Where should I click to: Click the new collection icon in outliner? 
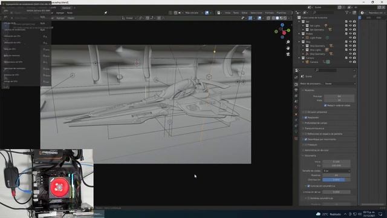[x=354, y=12]
